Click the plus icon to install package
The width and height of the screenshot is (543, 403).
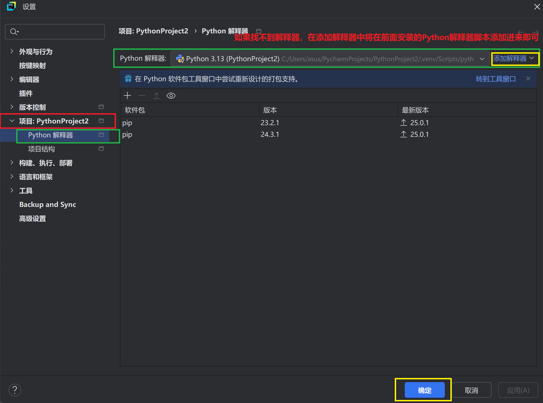[x=127, y=96]
